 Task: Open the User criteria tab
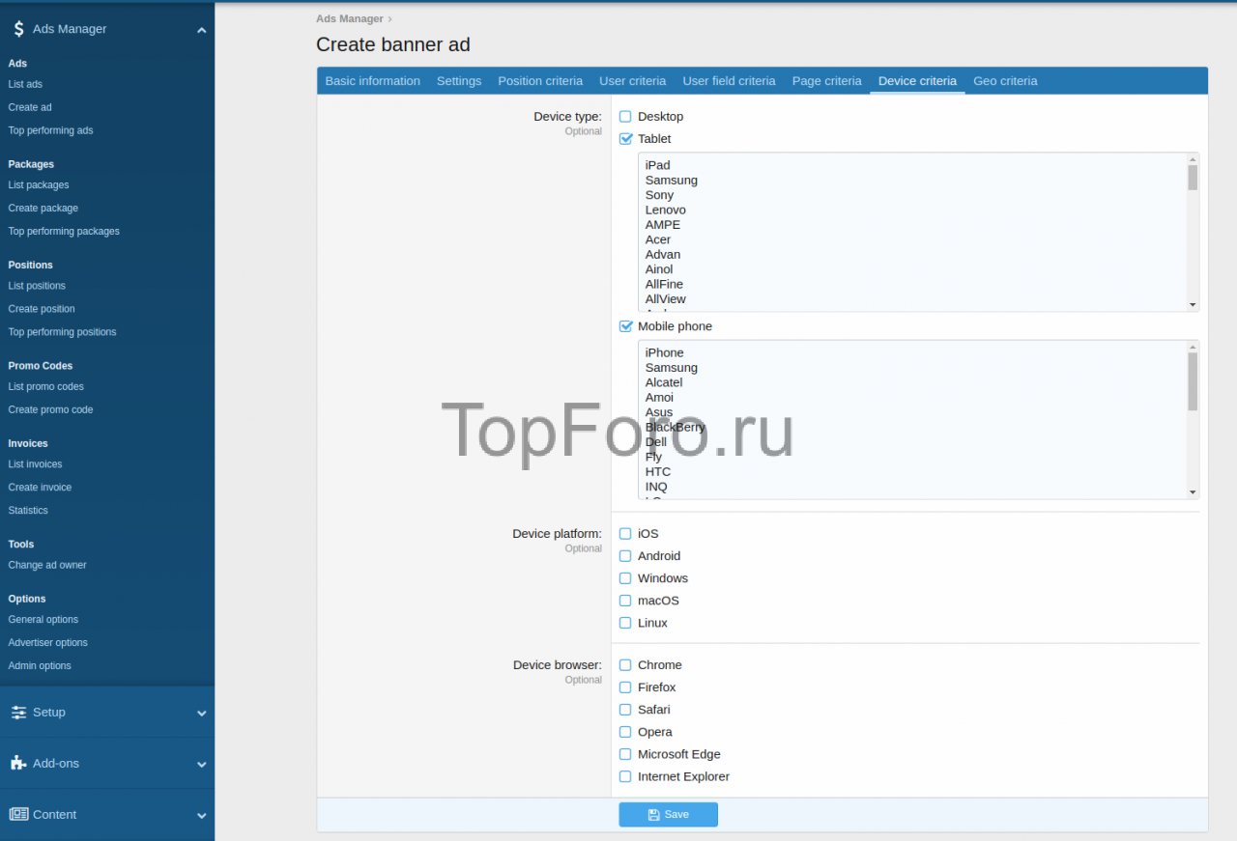tap(632, 81)
